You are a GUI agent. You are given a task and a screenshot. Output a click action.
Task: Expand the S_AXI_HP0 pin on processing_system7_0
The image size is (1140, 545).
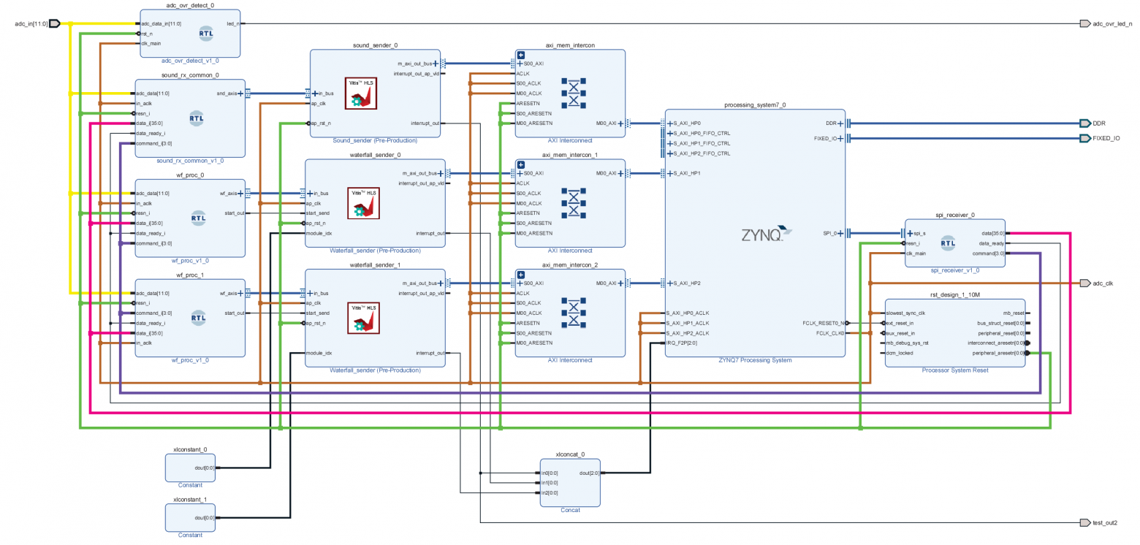coord(671,123)
